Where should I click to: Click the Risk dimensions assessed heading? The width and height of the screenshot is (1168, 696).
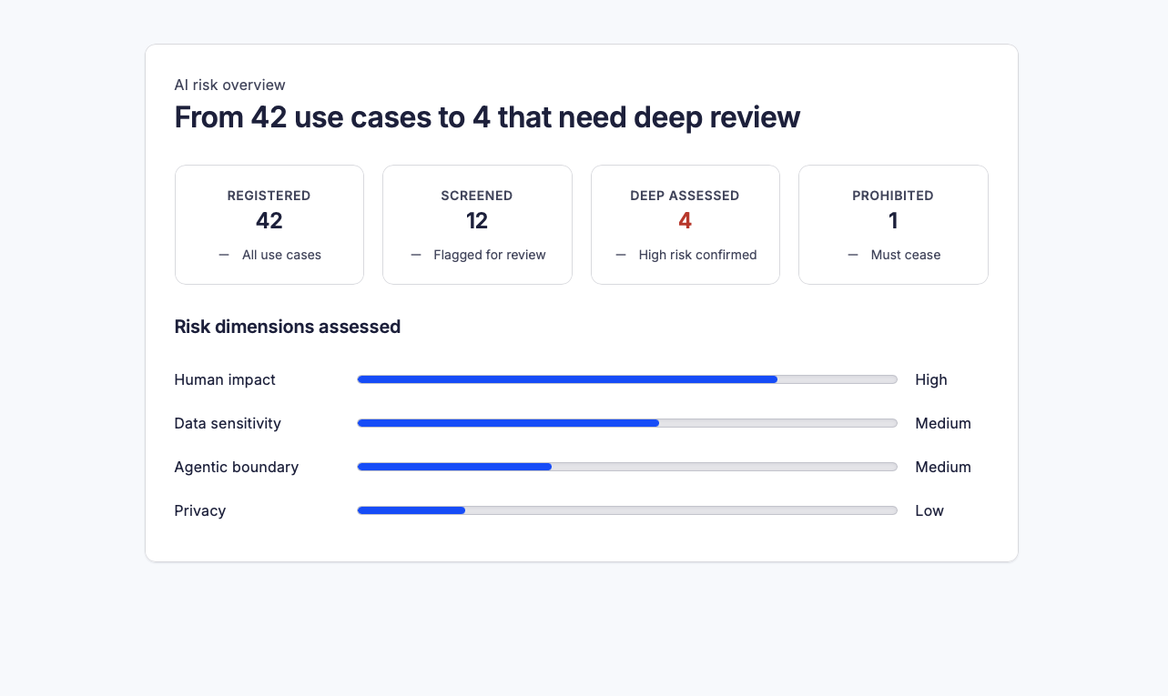pos(288,327)
